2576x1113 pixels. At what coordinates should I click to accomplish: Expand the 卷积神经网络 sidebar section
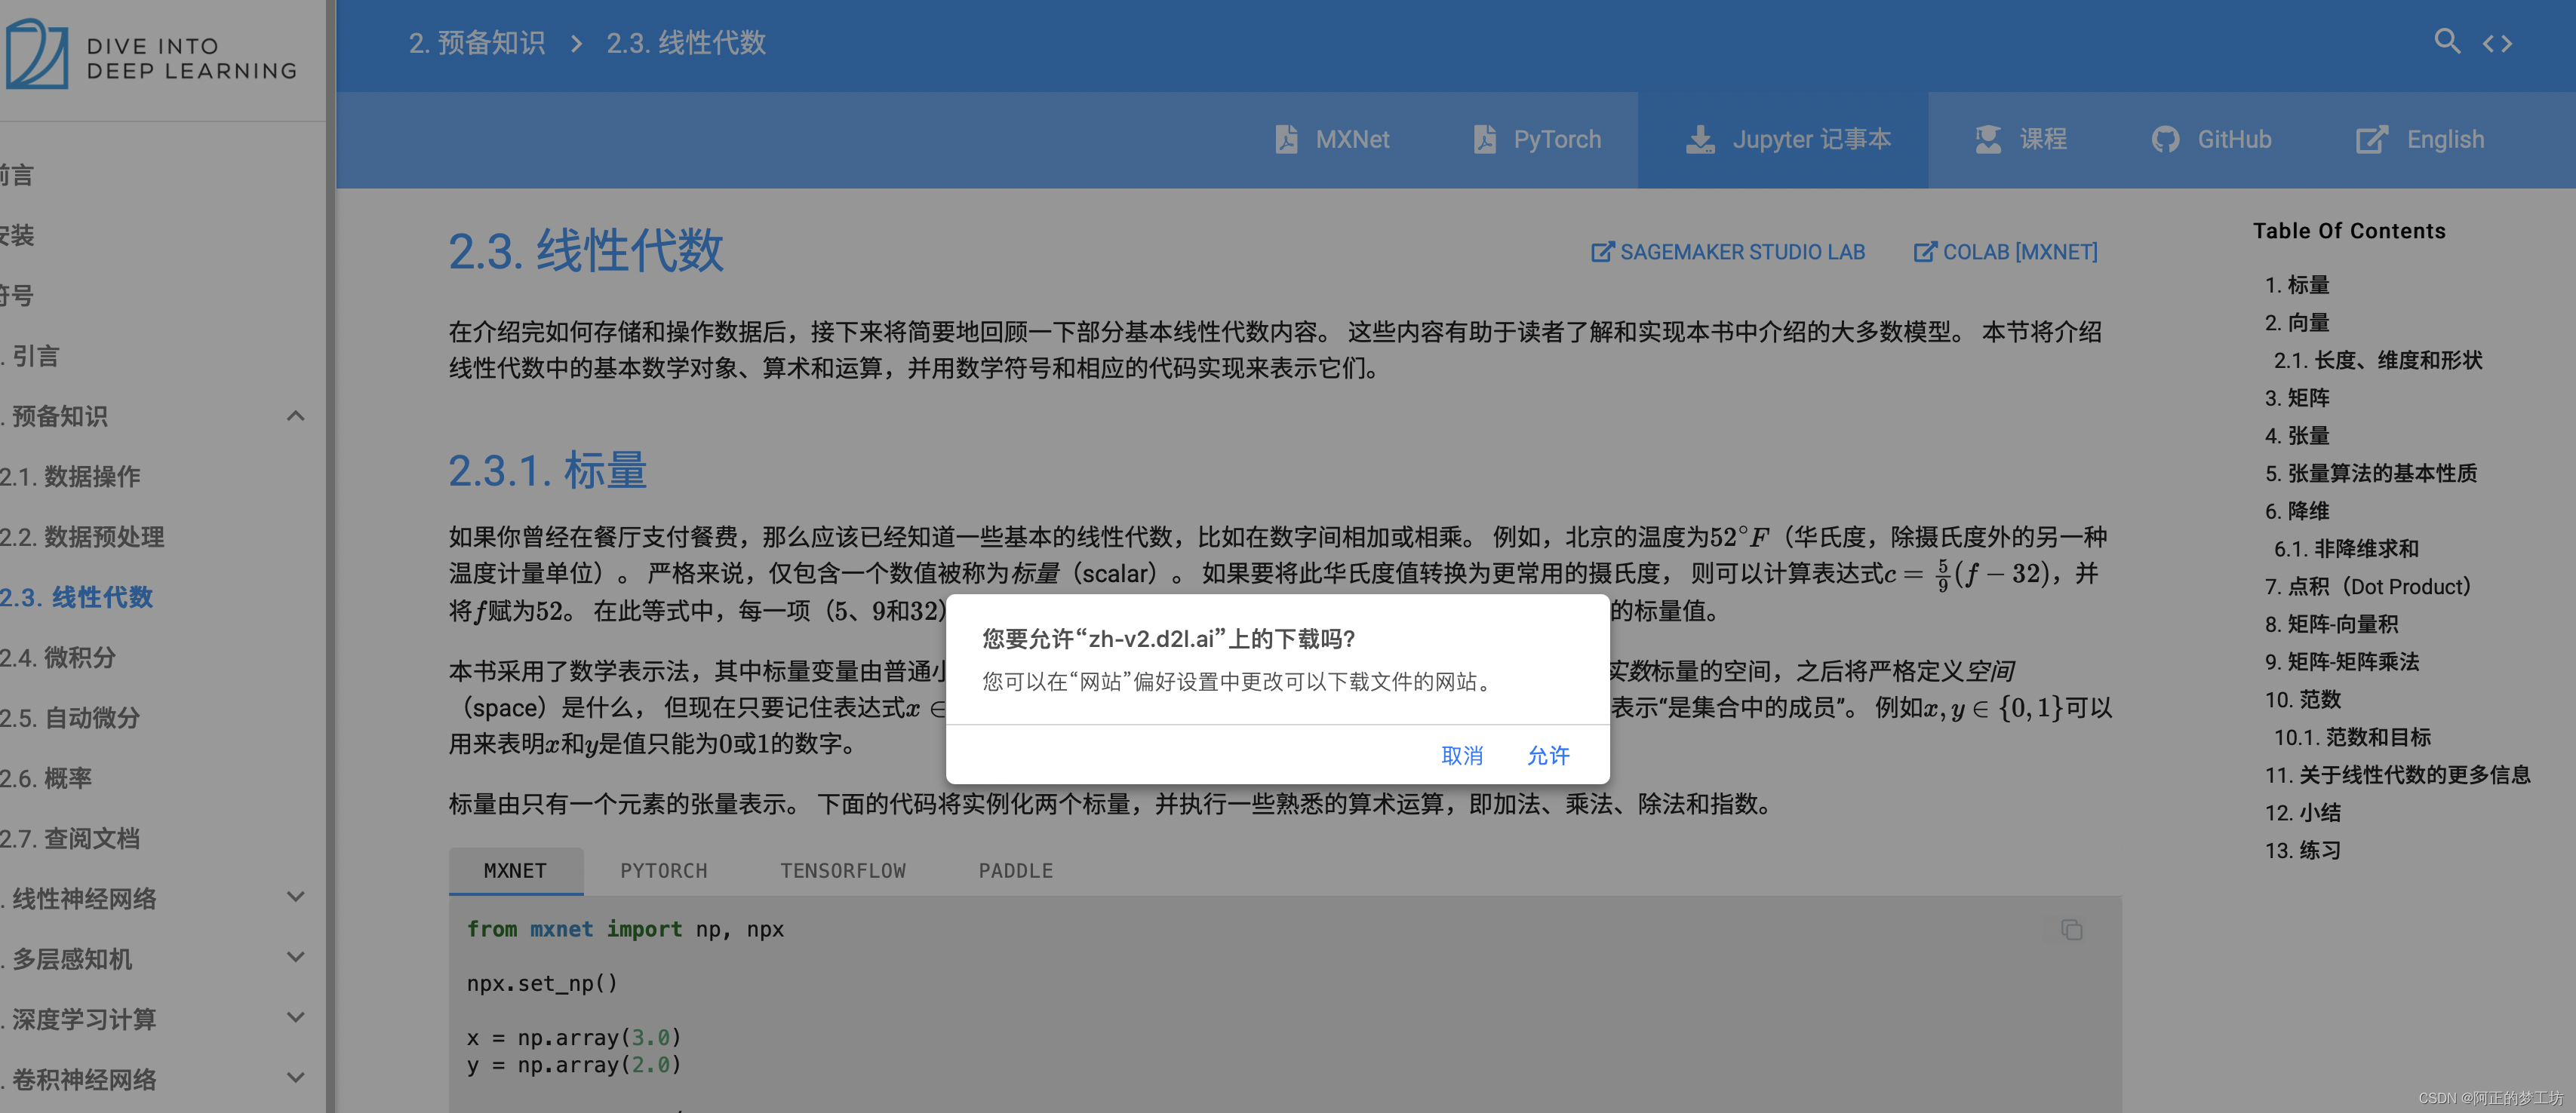point(295,1078)
